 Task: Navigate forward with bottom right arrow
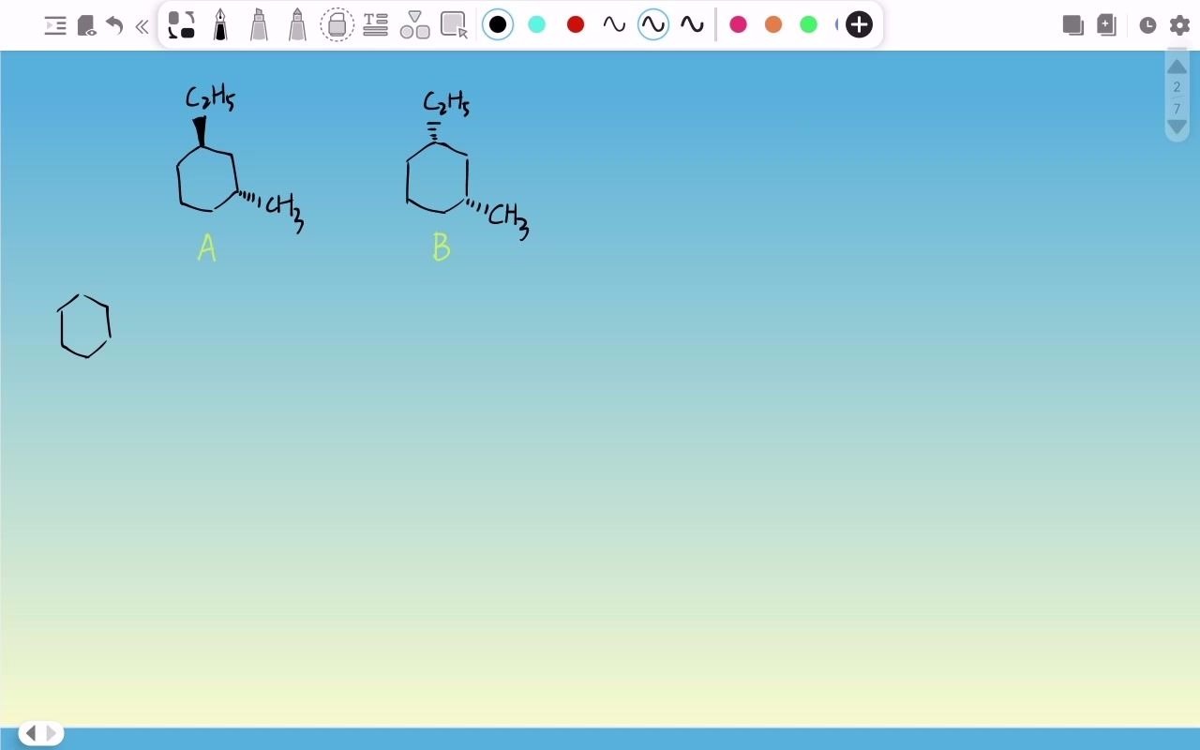point(52,733)
